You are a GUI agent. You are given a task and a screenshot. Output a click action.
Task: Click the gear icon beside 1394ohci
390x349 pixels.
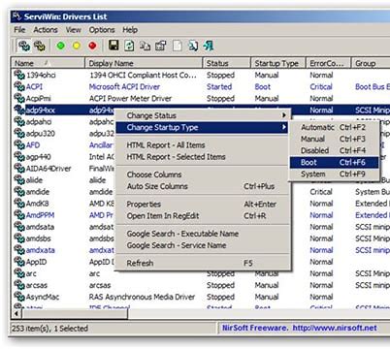19,75
